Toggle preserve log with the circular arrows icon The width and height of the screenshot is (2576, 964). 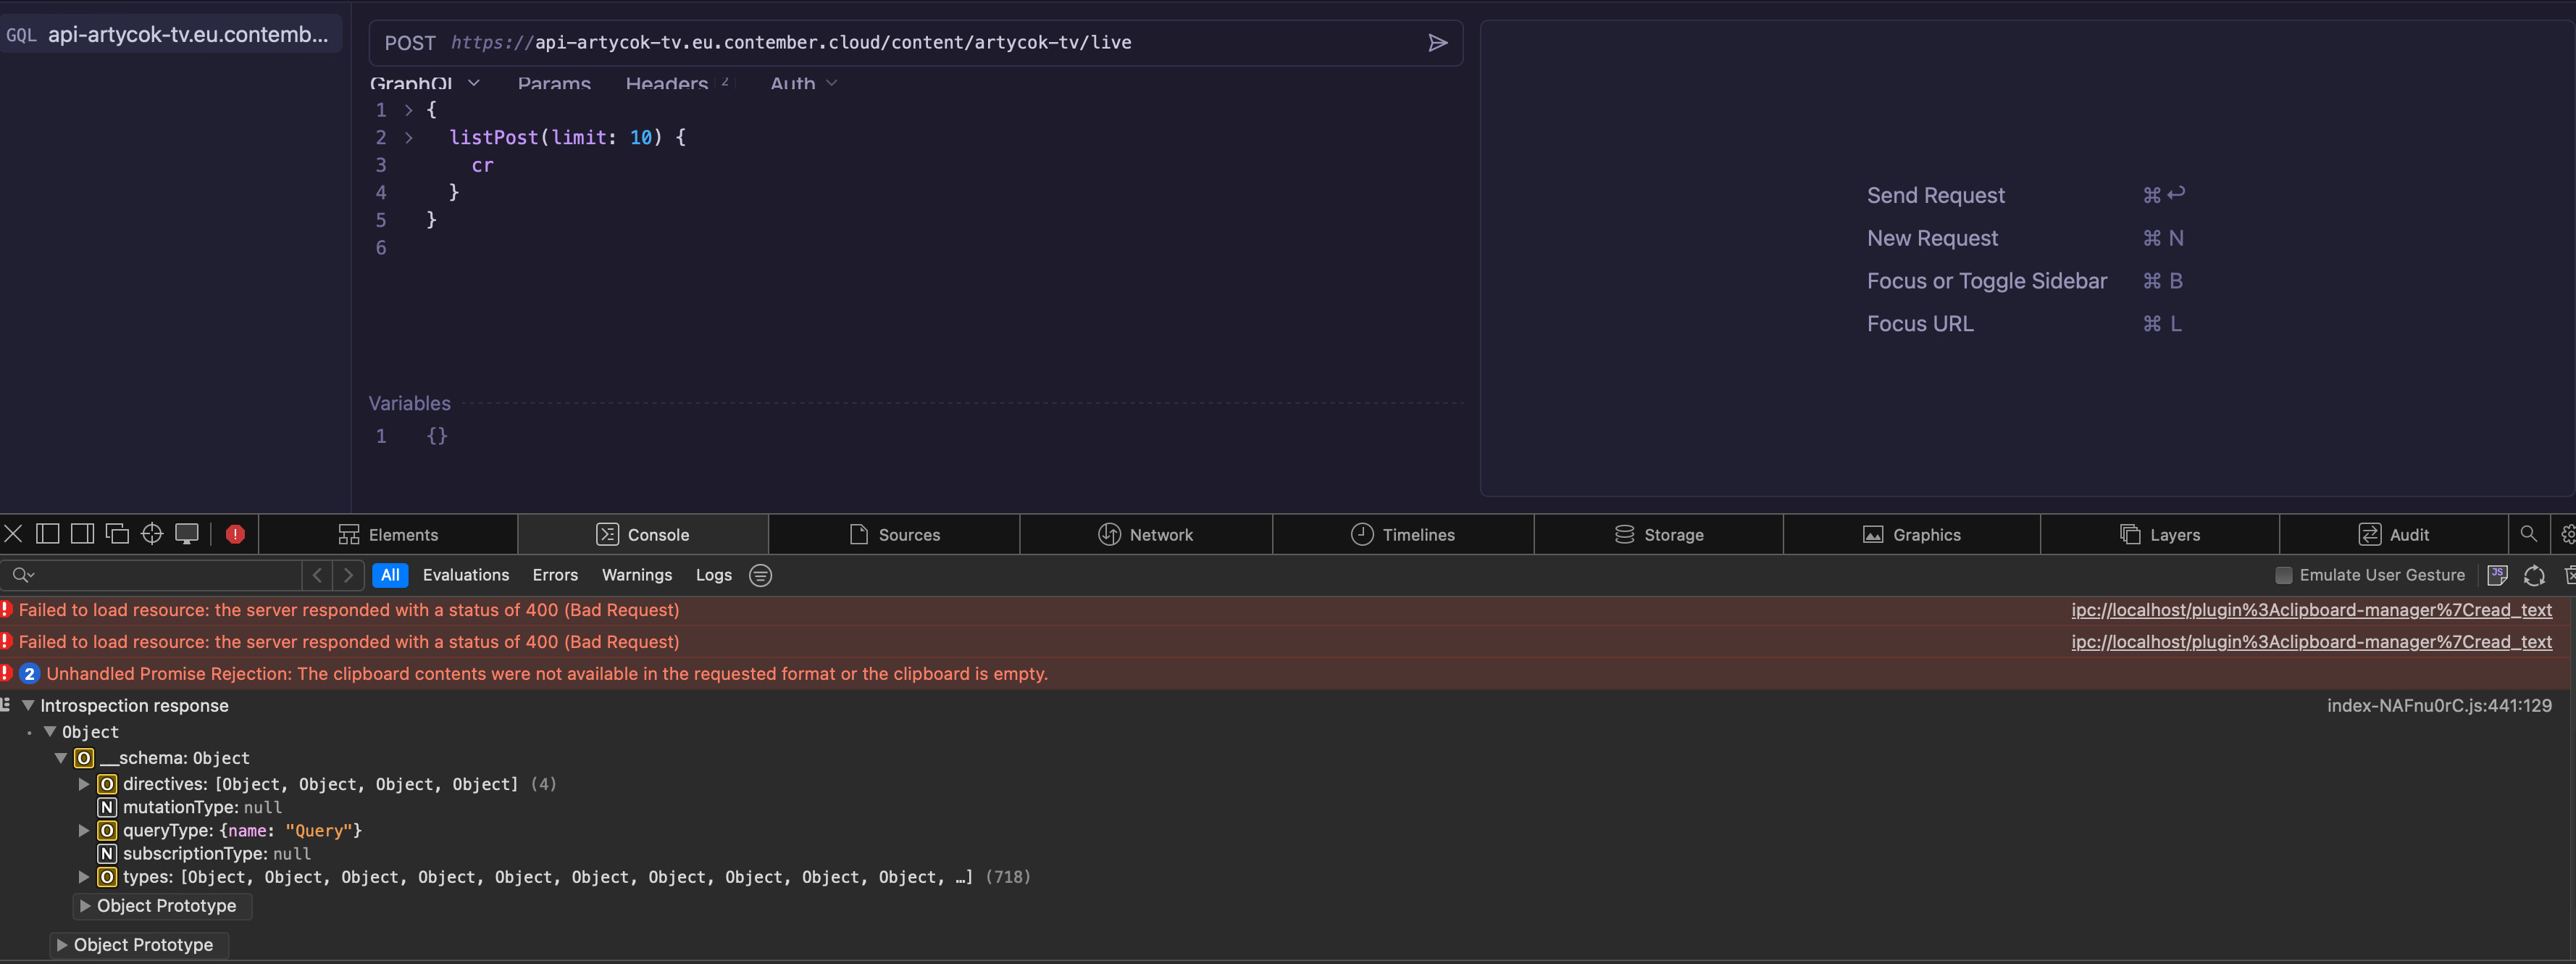(x=2534, y=575)
